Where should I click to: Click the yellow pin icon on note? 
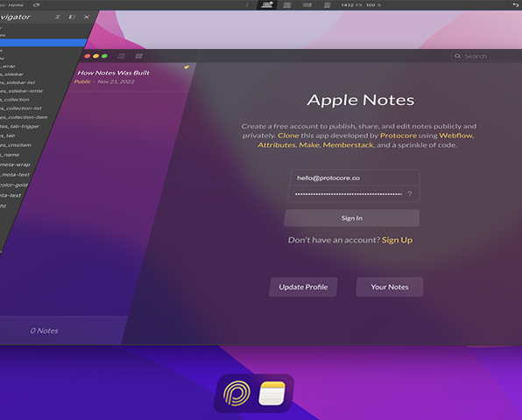coord(187,67)
